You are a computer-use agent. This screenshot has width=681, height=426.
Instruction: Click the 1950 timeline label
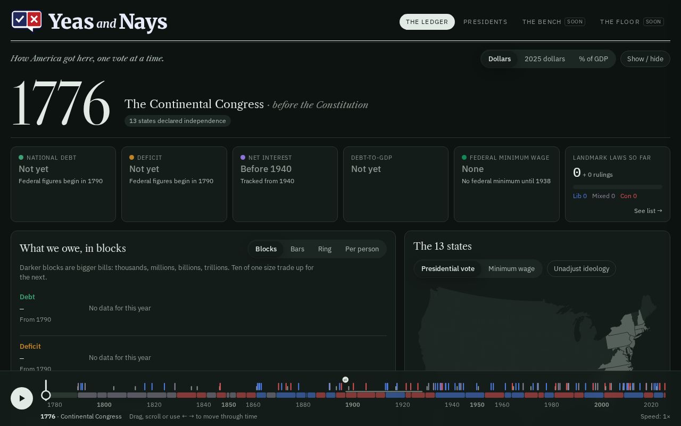(477, 405)
